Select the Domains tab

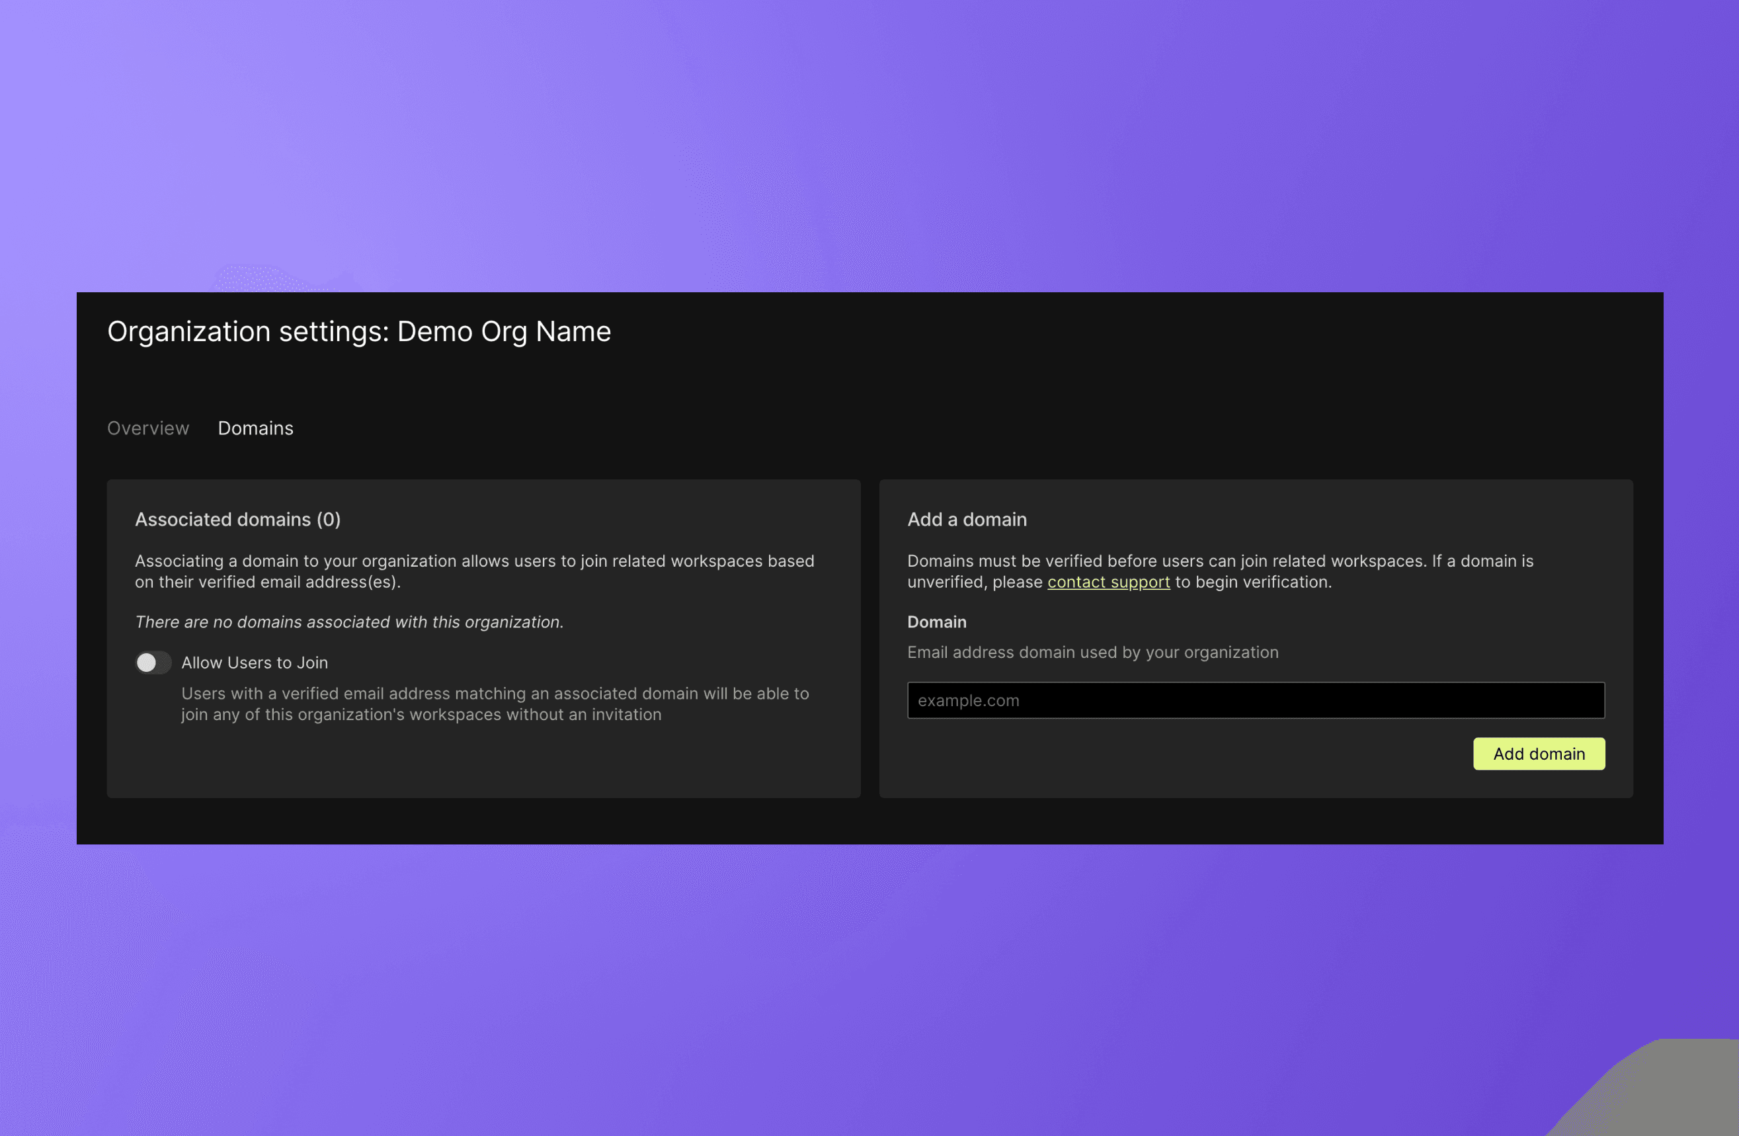pyautogui.click(x=255, y=428)
